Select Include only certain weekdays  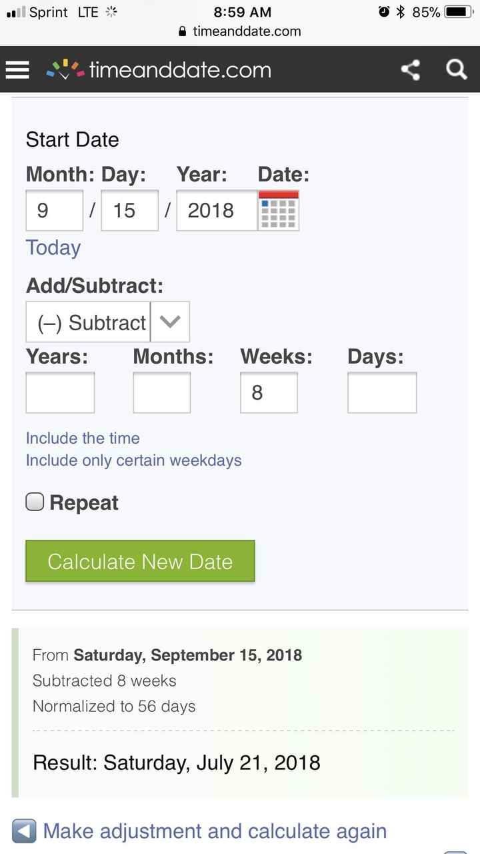pyautogui.click(x=133, y=460)
